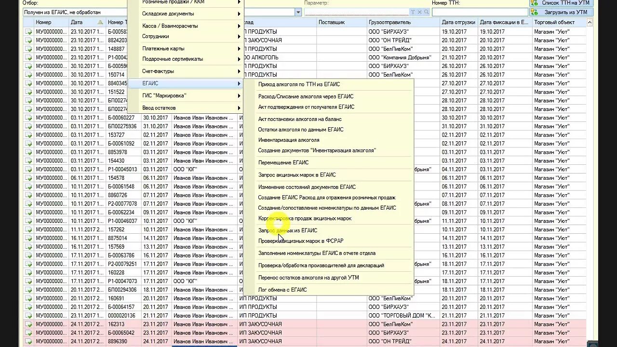Screen dimensions: 617x347
Task: Choose Инвентаризация алкоголя menu entry
Action: 289,140
